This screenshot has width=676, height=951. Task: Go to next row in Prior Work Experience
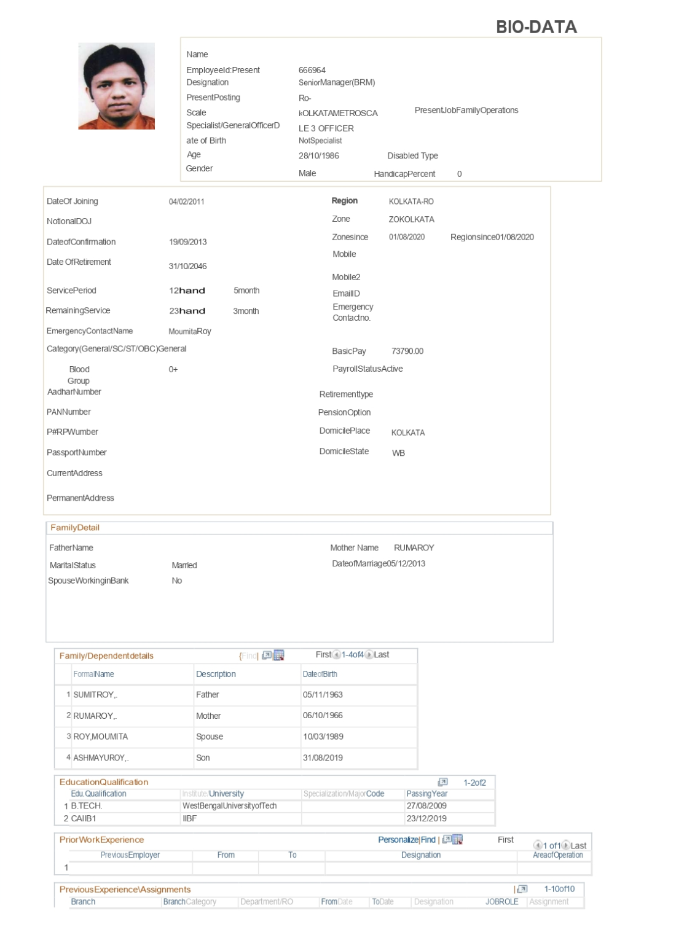565,845
